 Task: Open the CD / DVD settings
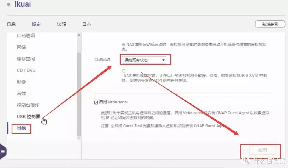tap(26, 70)
